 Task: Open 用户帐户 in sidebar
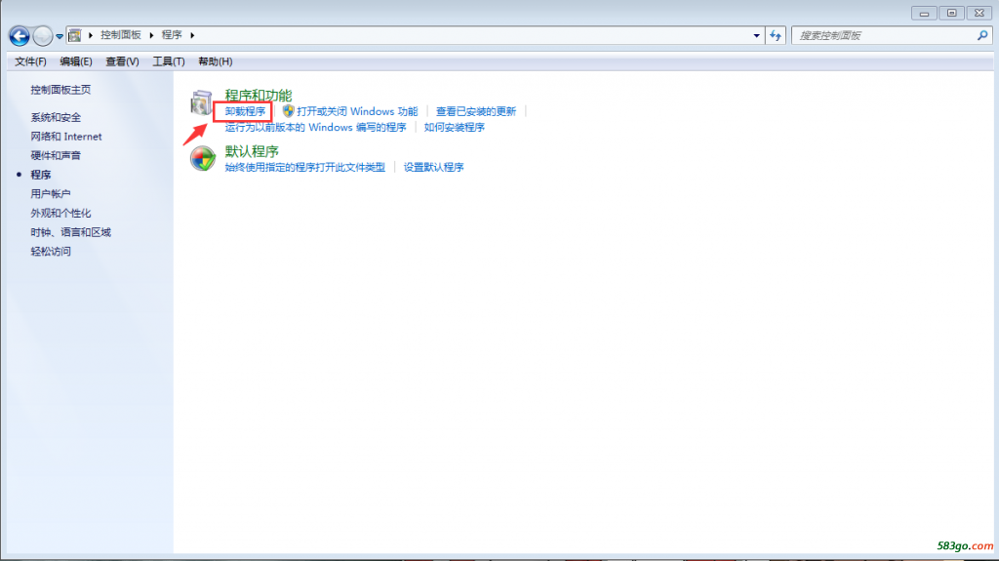[51, 194]
